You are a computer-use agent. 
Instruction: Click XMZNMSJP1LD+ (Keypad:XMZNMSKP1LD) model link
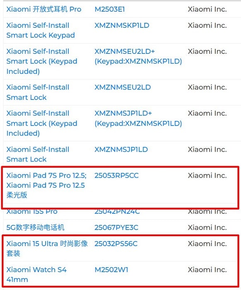coord(138,118)
